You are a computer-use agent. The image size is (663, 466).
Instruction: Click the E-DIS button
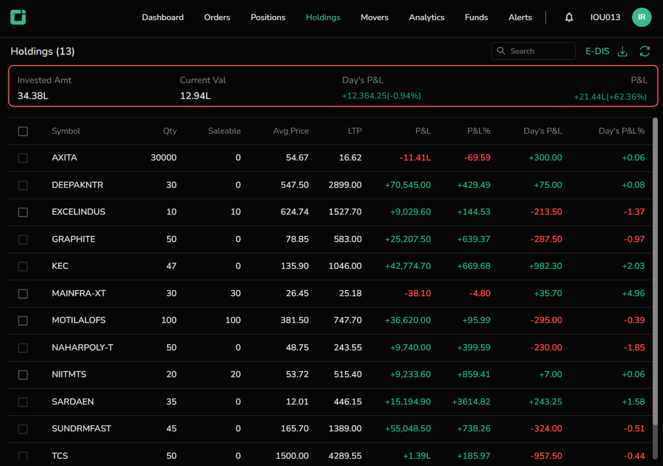coord(597,51)
